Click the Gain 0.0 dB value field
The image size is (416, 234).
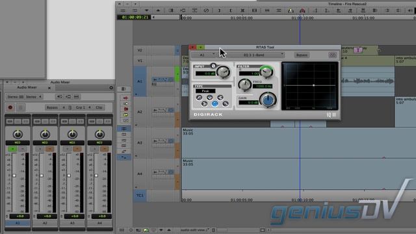click(248, 103)
